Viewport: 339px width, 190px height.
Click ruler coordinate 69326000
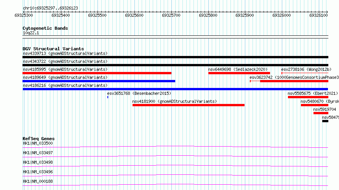click(x=282, y=15)
